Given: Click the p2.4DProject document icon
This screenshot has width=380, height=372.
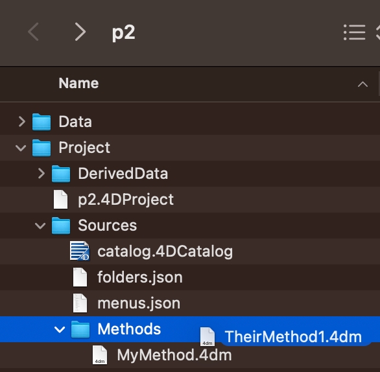Looking at the screenshot, I should pyautogui.click(x=60, y=200).
